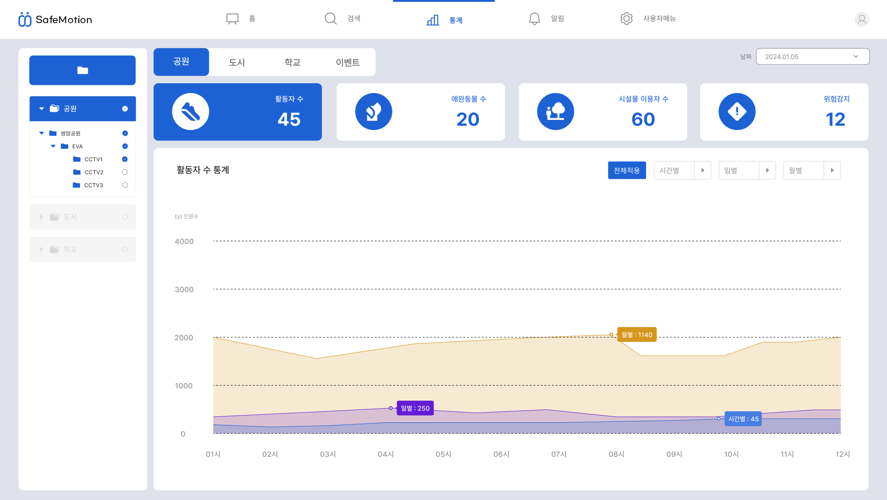Click the shoe icon on 활동자 수 card
The height and width of the screenshot is (500, 887).
[191, 112]
